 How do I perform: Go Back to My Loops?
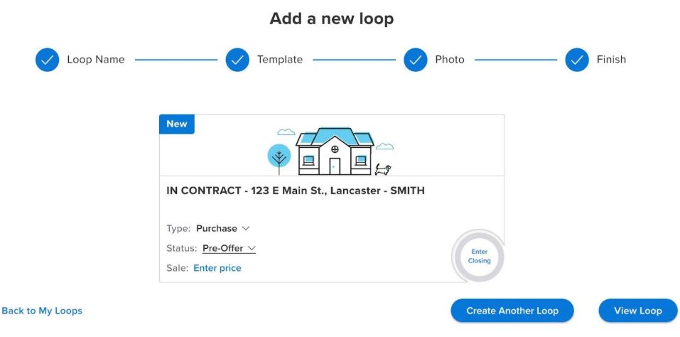click(42, 311)
